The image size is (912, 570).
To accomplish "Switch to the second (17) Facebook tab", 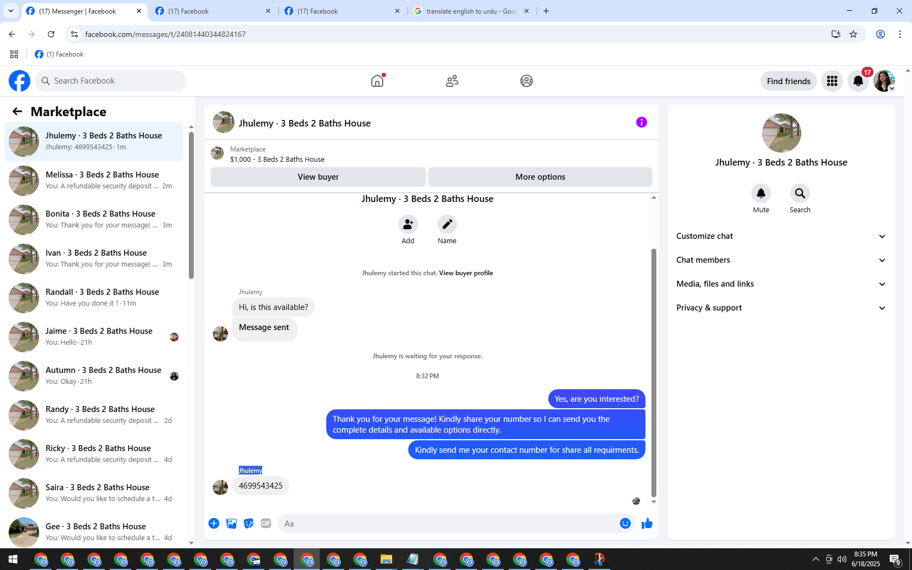I will tap(213, 11).
